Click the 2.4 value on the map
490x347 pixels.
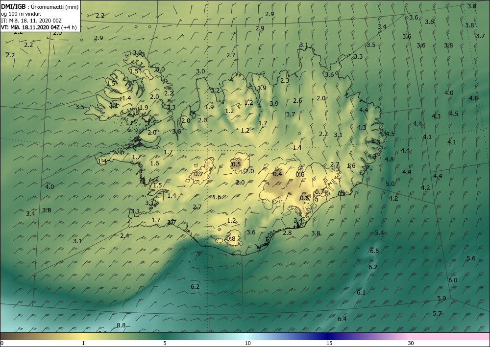[124, 235]
